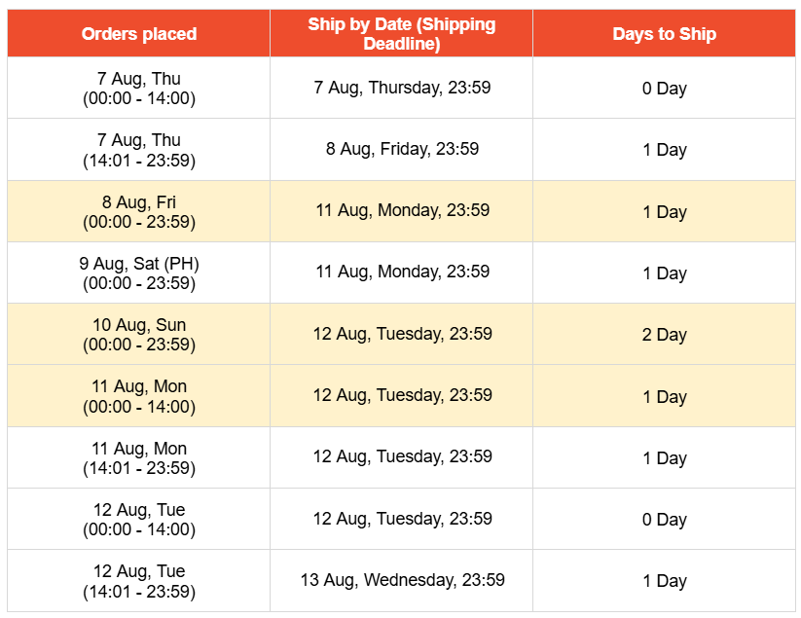Select the "Ship by Date (Shipping Deadline)" header

pos(402,34)
